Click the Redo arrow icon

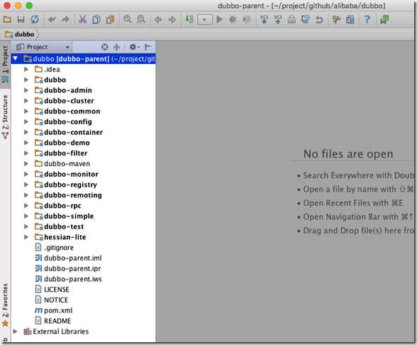point(65,19)
